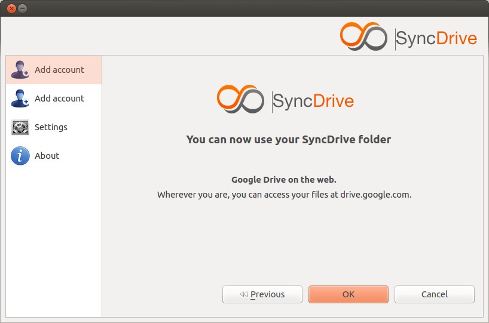
Task: Click the blue About info icon
Action: tap(20, 156)
